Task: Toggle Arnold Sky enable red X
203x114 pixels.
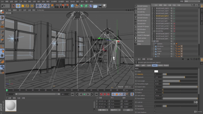Action: click(x=174, y=31)
